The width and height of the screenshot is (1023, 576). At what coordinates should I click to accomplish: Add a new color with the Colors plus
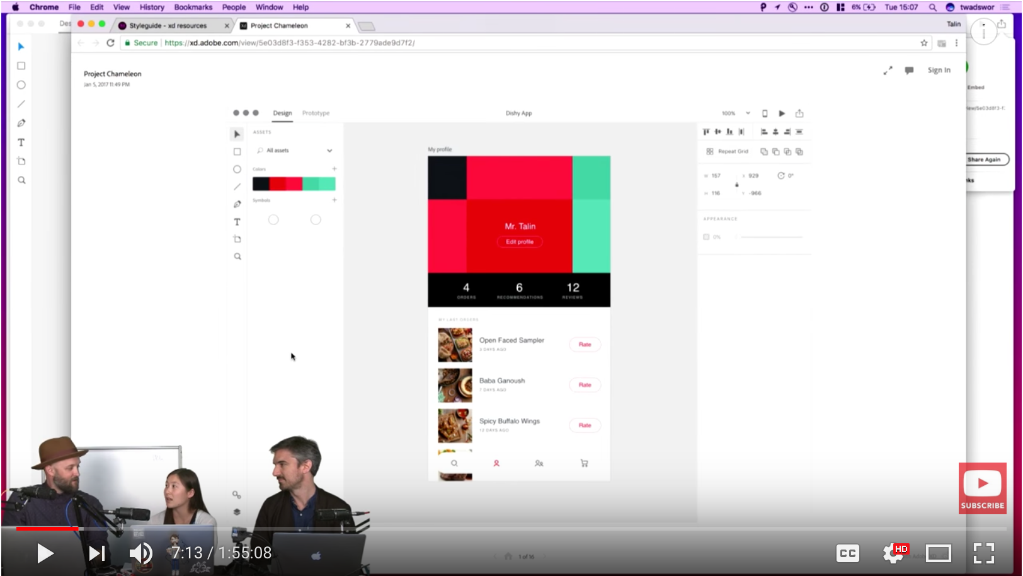pos(334,169)
